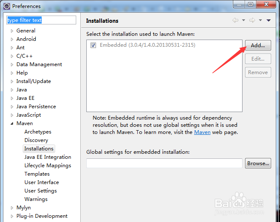Click the Browse... button
The width and height of the screenshot is (280, 222).
[x=258, y=163]
